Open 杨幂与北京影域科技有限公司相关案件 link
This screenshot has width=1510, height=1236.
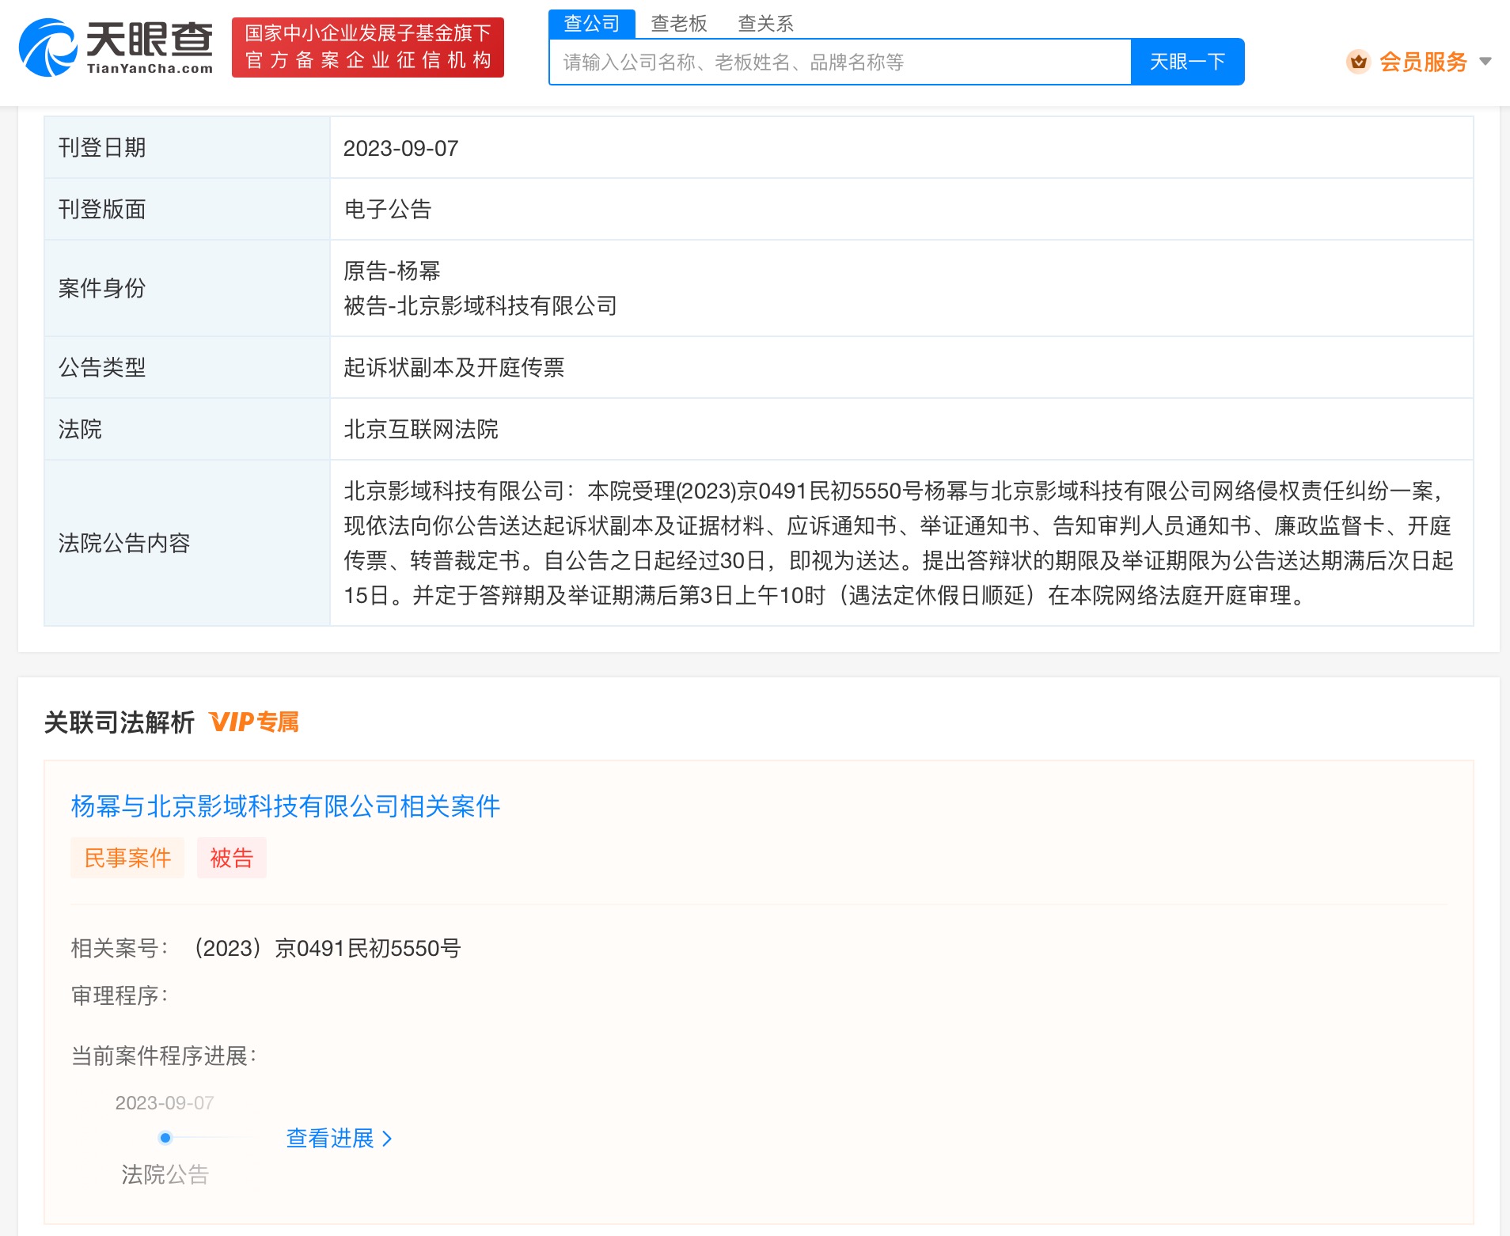(285, 806)
